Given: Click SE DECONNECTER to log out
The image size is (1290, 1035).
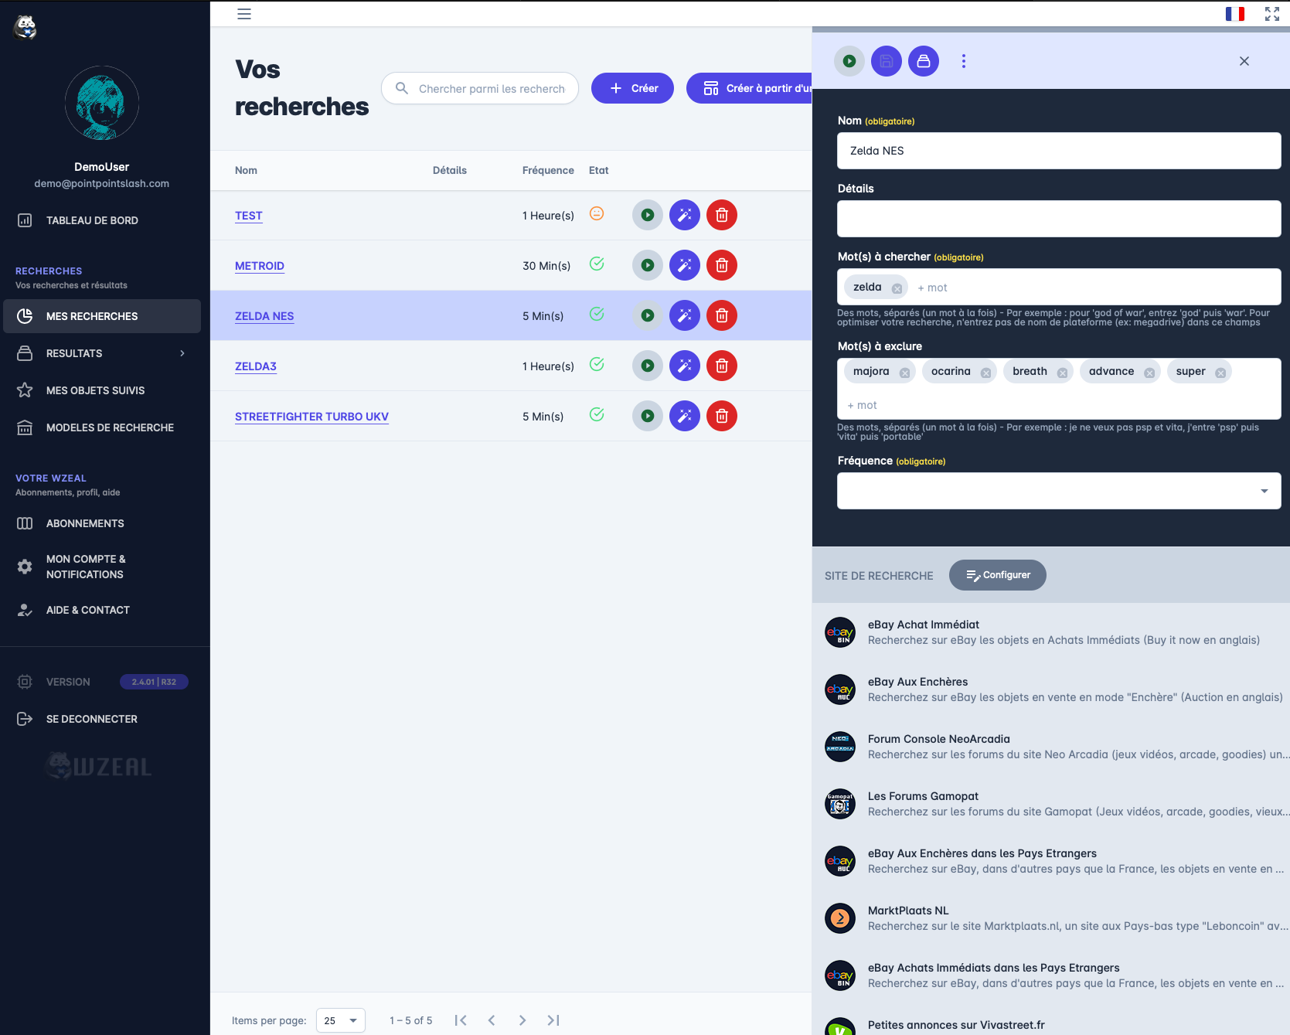Looking at the screenshot, I should (x=101, y=719).
